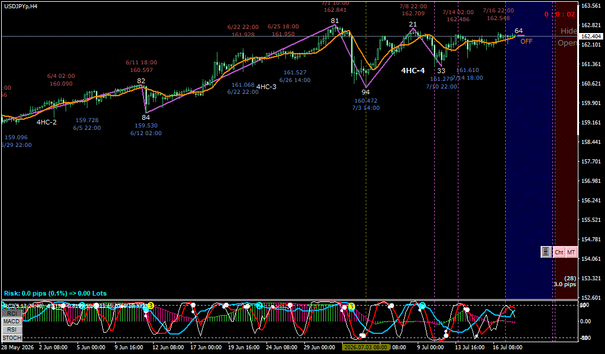Select the swing low label 160.472

(x=366, y=100)
